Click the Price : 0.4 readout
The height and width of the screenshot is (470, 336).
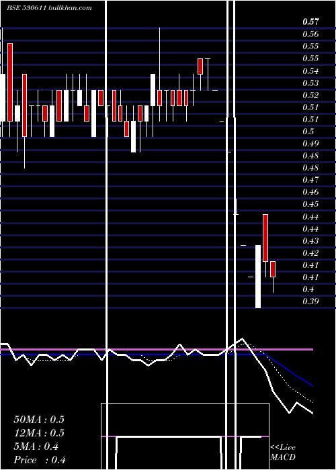coord(40,460)
